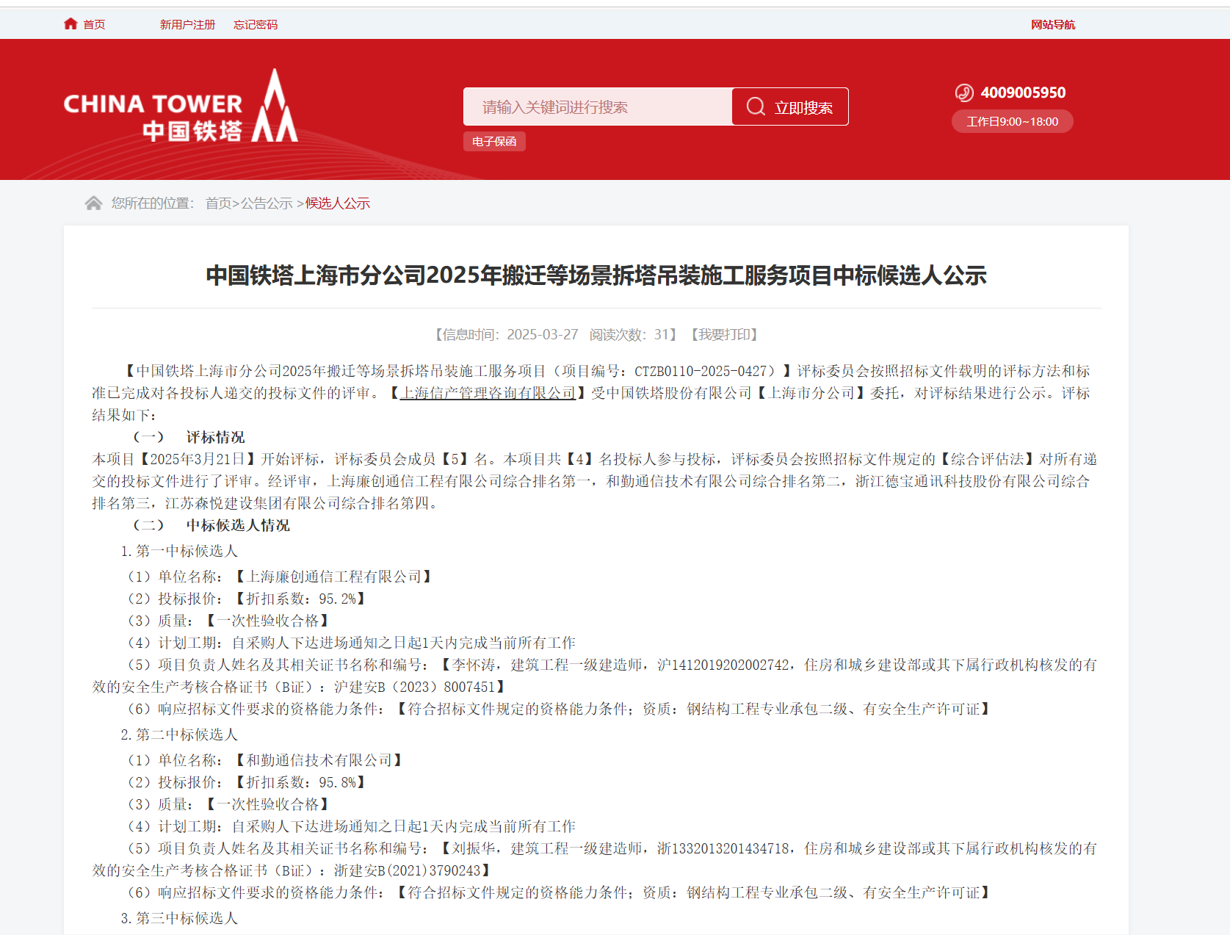Click 我要打印 to print the notice

(x=724, y=335)
